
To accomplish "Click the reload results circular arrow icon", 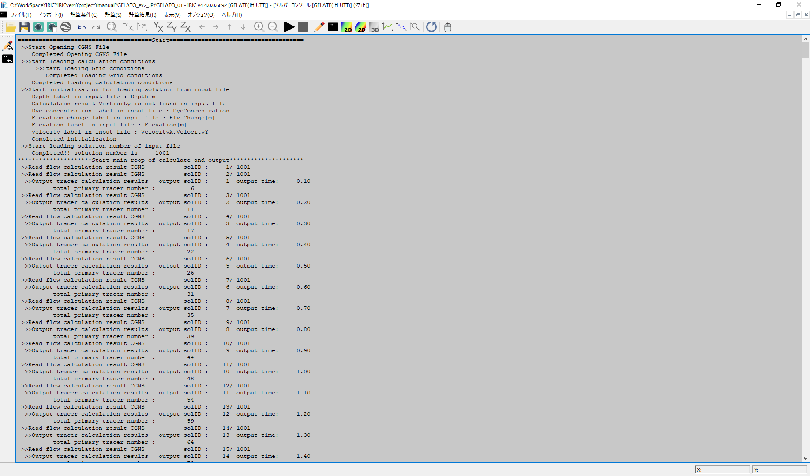I will tap(431, 27).
